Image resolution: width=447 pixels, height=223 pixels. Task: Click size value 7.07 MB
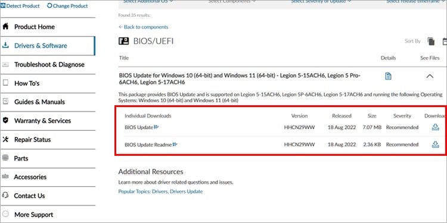coord(372,127)
